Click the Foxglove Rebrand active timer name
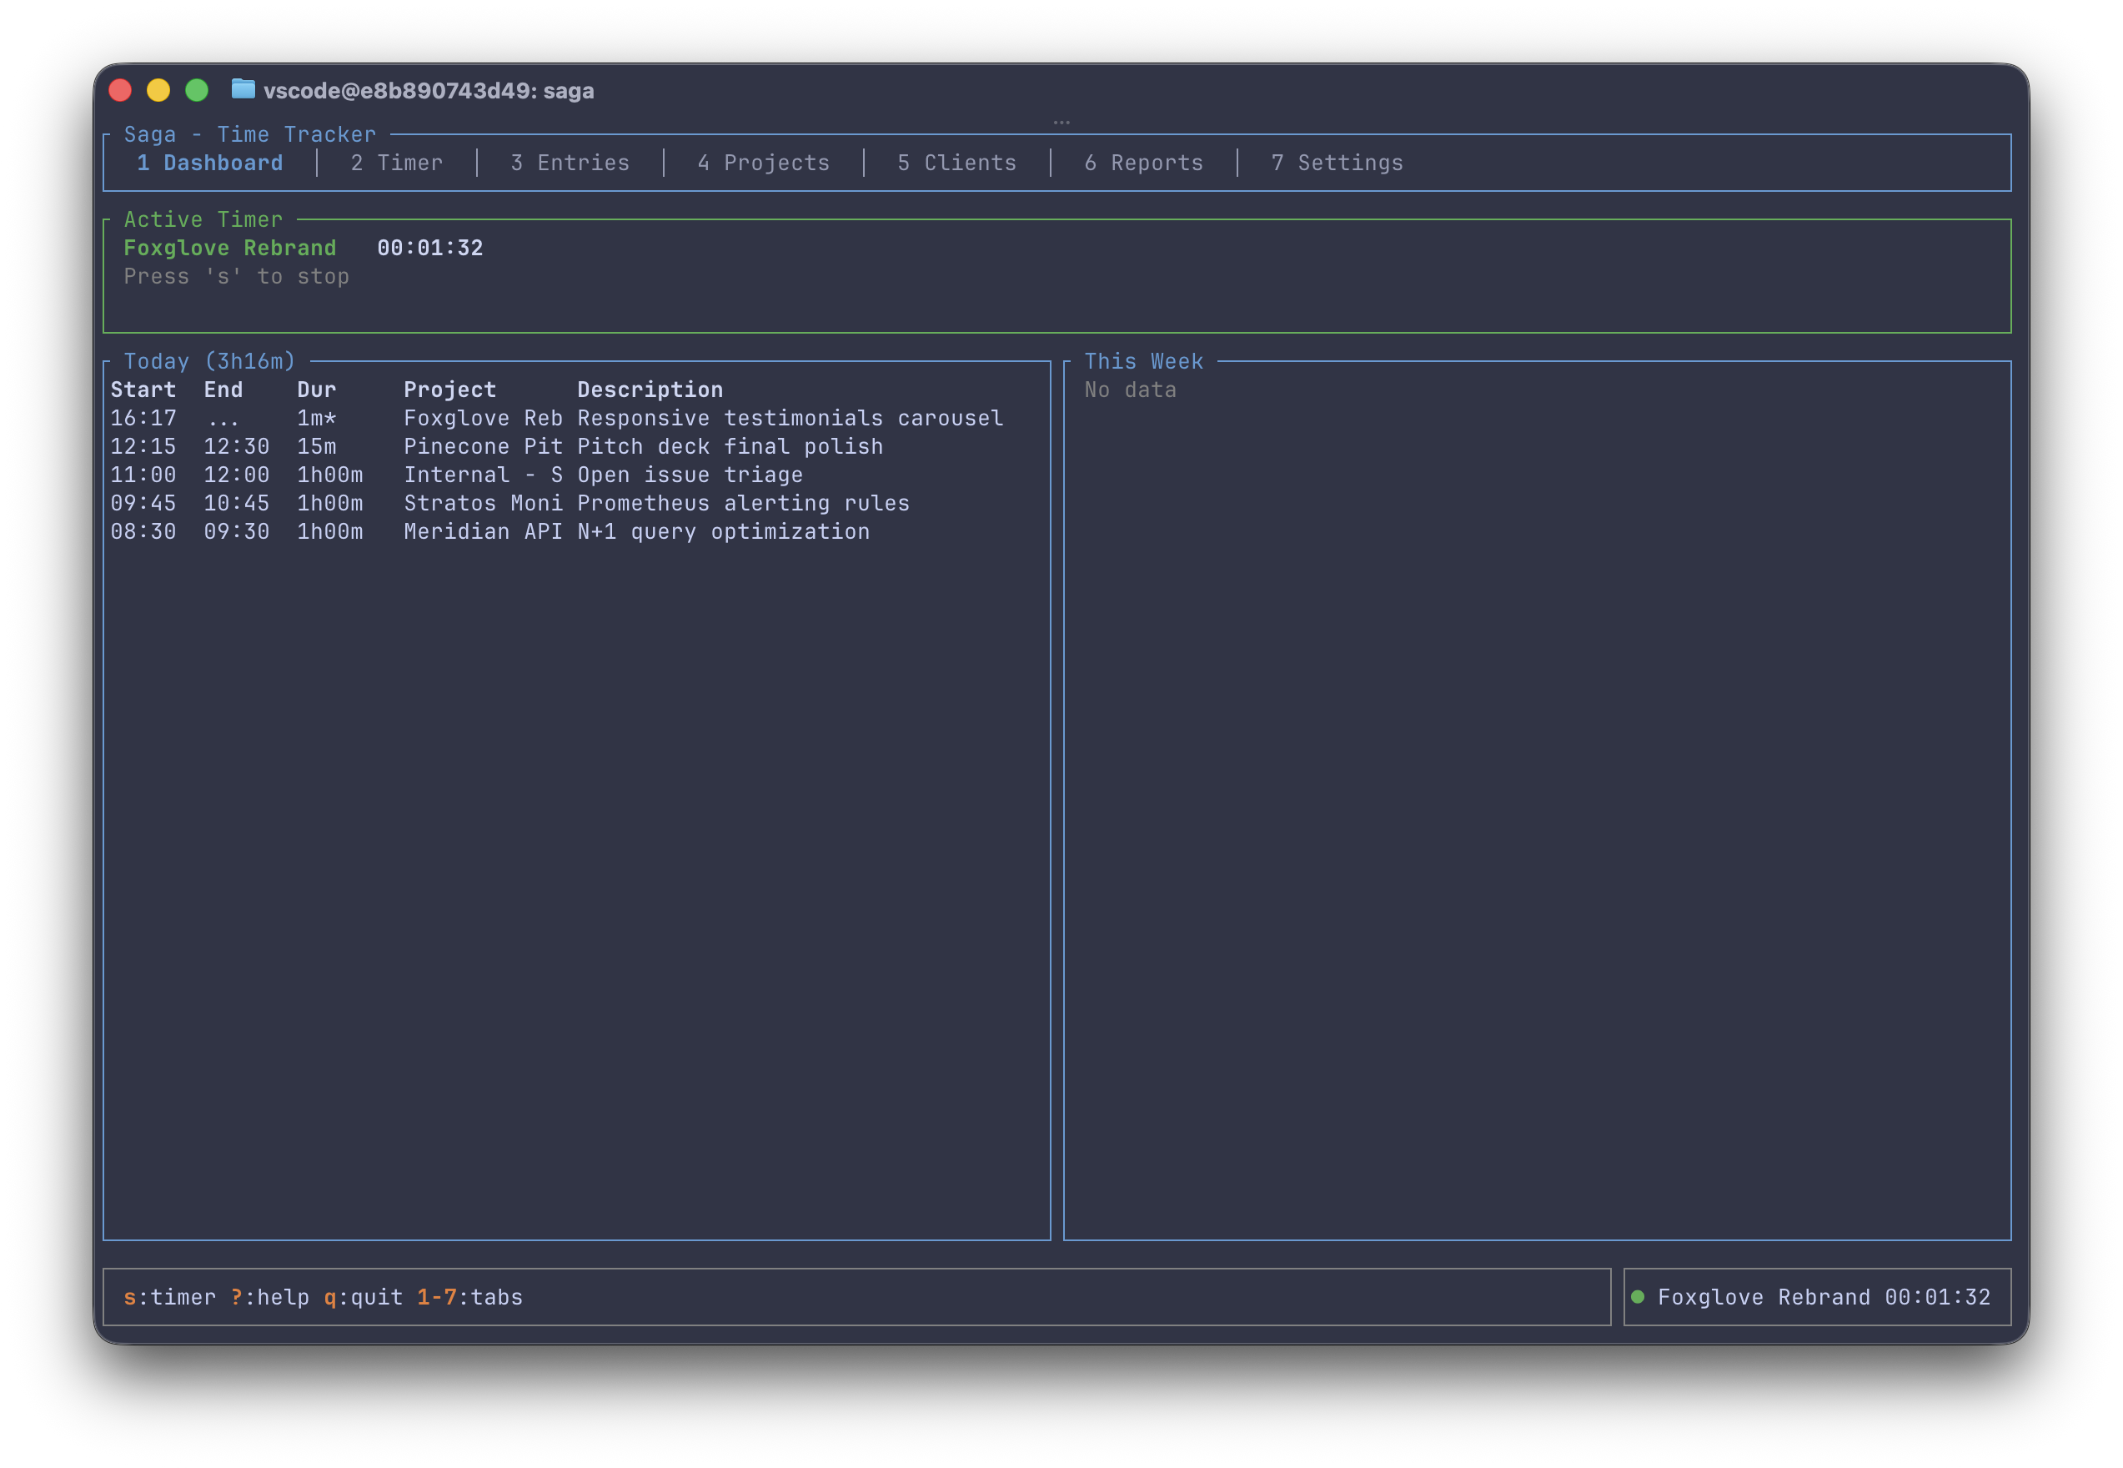2123x1468 pixels. 230,248
